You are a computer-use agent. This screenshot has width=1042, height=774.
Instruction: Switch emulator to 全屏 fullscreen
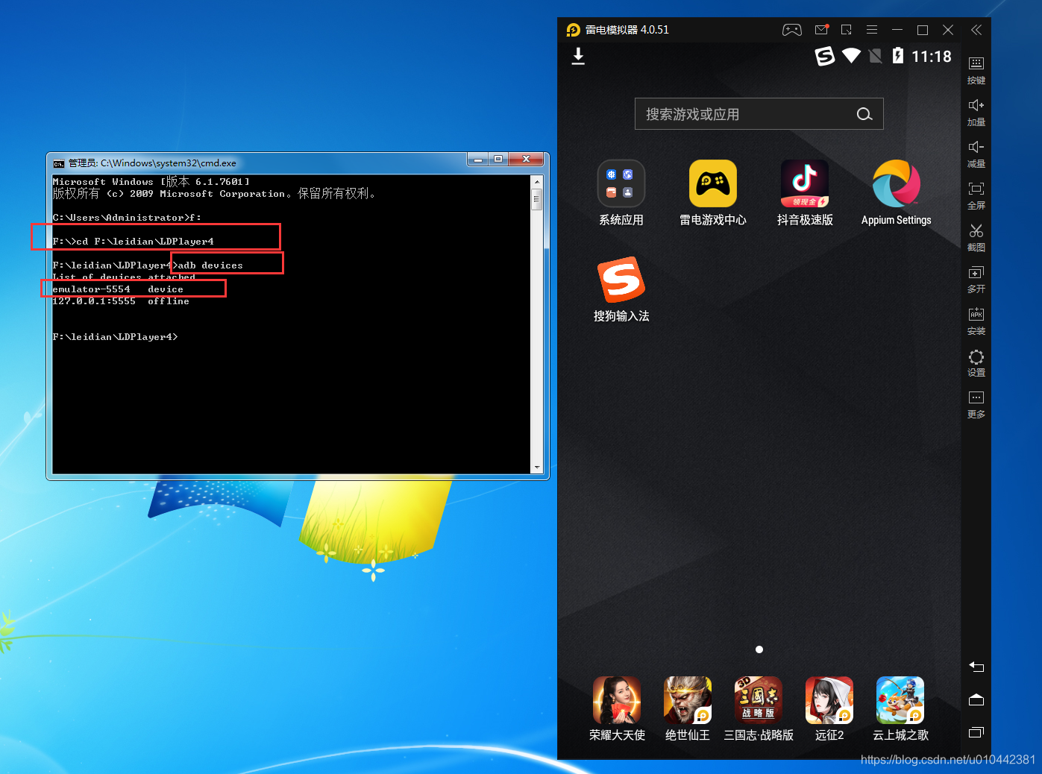(976, 195)
